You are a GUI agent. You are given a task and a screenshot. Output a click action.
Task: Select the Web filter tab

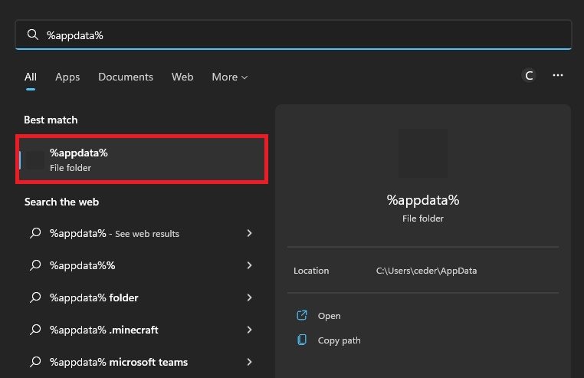pos(182,77)
